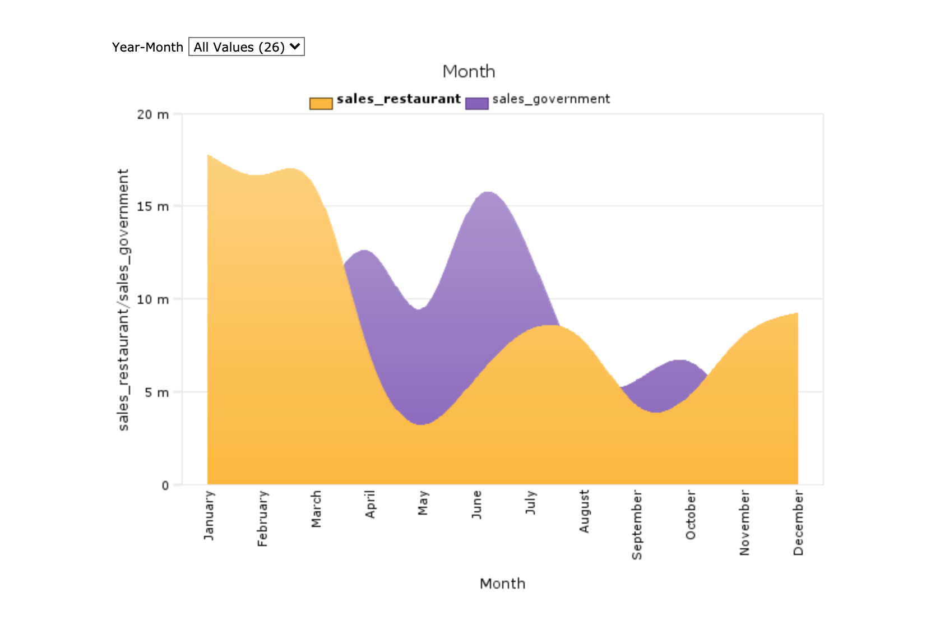Open the Year-Month All Values dropdown
The width and height of the screenshot is (926, 620).
point(245,47)
